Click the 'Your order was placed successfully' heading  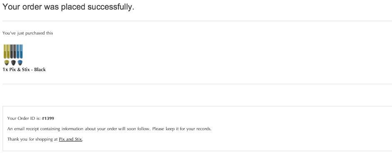(x=68, y=7)
